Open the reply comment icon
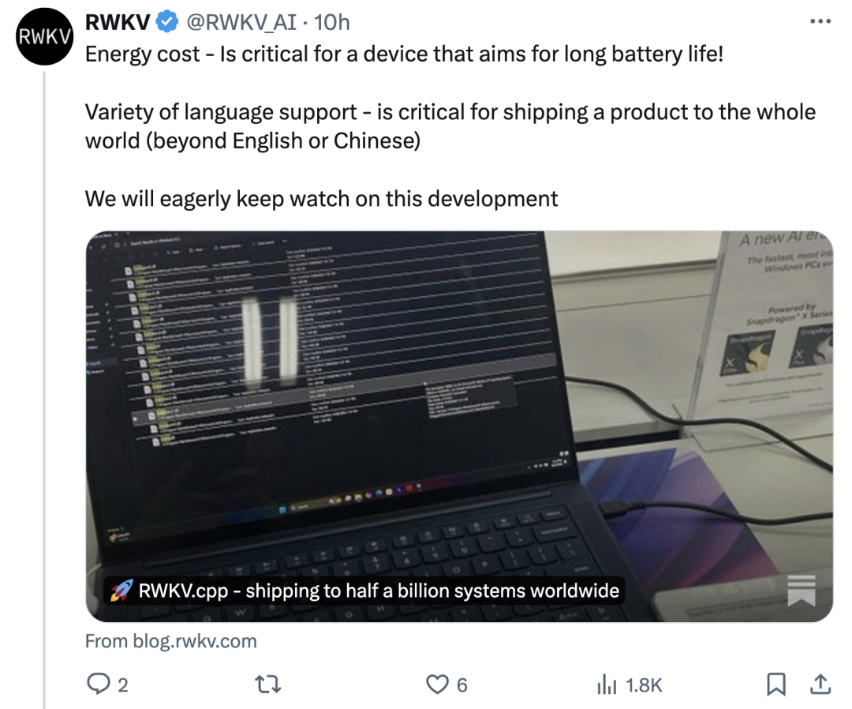The width and height of the screenshot is (852, 709). [x=99, y=684]
